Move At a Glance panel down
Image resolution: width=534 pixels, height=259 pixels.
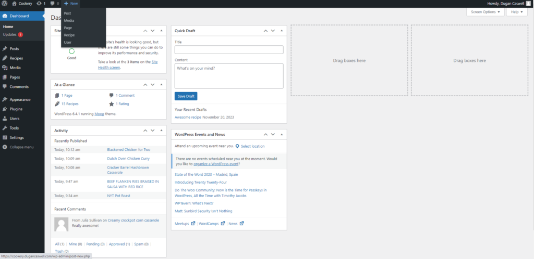[153, 84]
